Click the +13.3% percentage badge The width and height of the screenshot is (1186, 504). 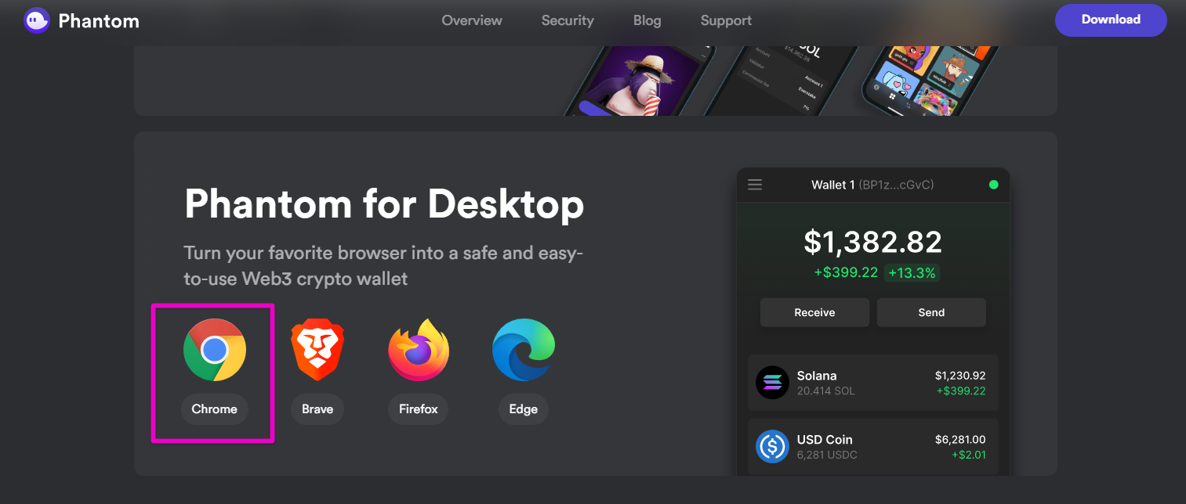(x=912, y=272)
